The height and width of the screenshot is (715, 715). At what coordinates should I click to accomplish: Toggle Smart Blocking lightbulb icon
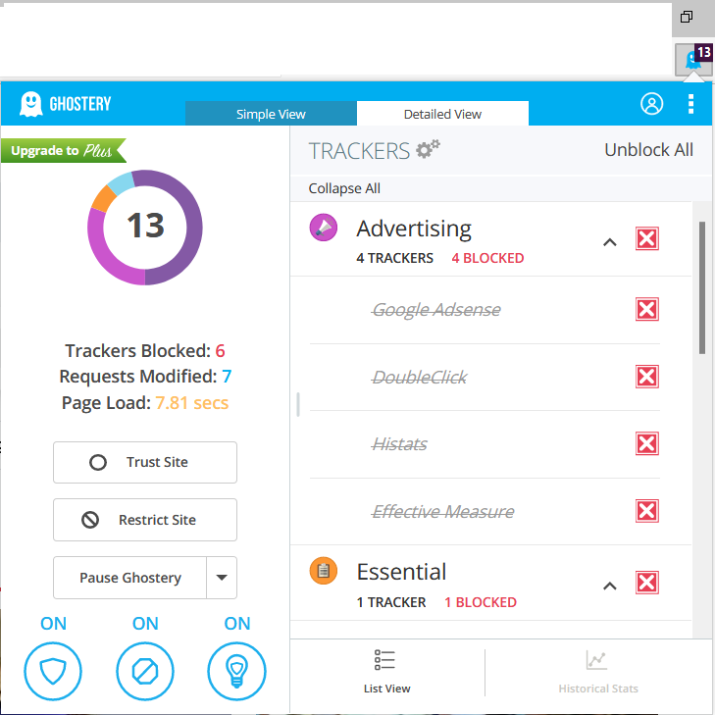click(236, 671)
